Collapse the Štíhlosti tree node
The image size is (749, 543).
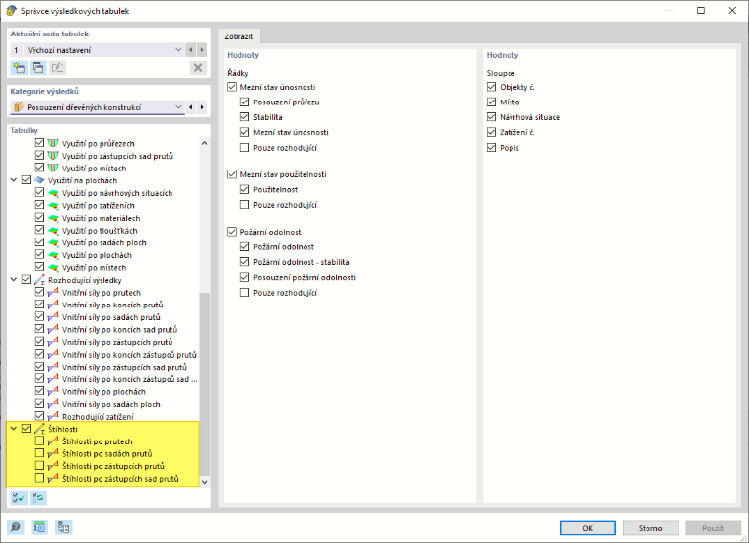[x=14, y=429]
